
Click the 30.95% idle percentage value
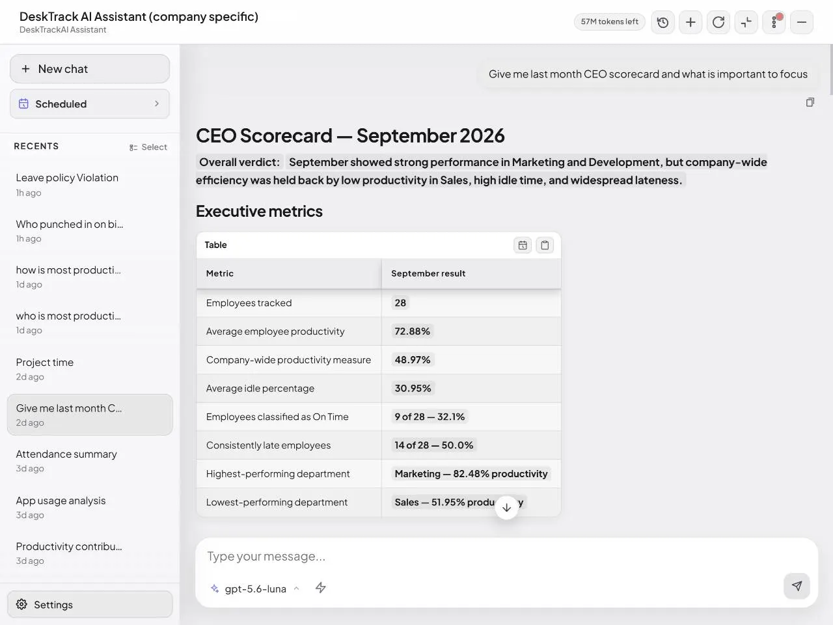[x=413, y=388]
